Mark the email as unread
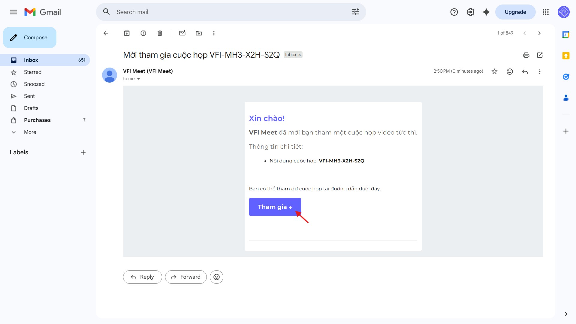 pyautogui.click(x=182, y=33)
